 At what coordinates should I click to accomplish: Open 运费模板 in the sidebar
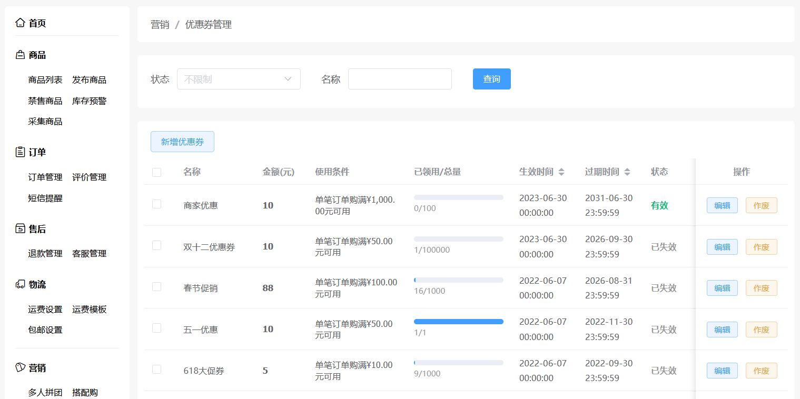(90, 310)
